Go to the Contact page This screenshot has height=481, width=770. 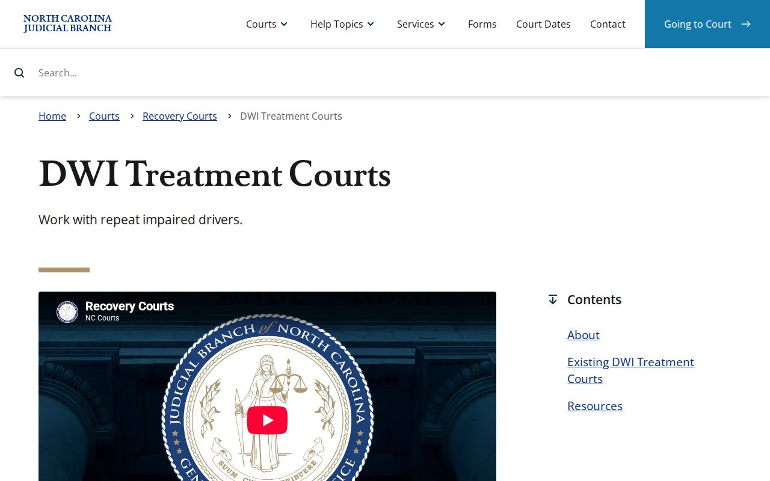608,24
